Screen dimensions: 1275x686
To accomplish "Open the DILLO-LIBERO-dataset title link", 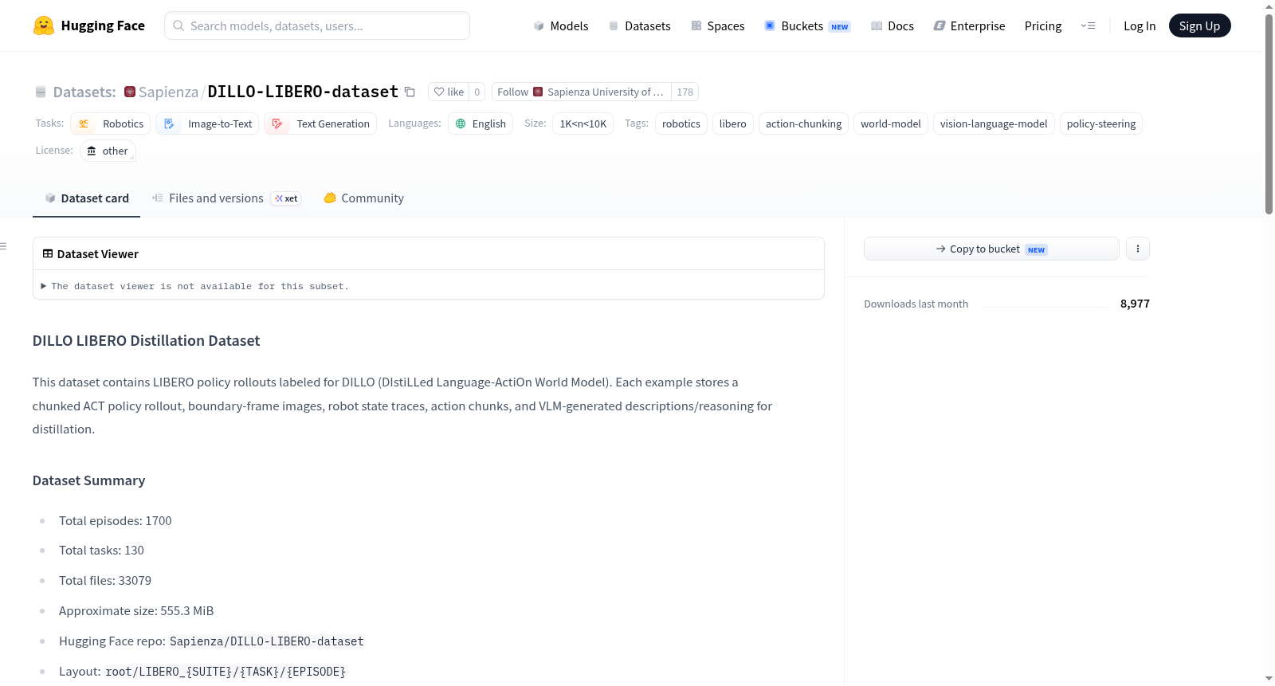I will coord(303,92).
